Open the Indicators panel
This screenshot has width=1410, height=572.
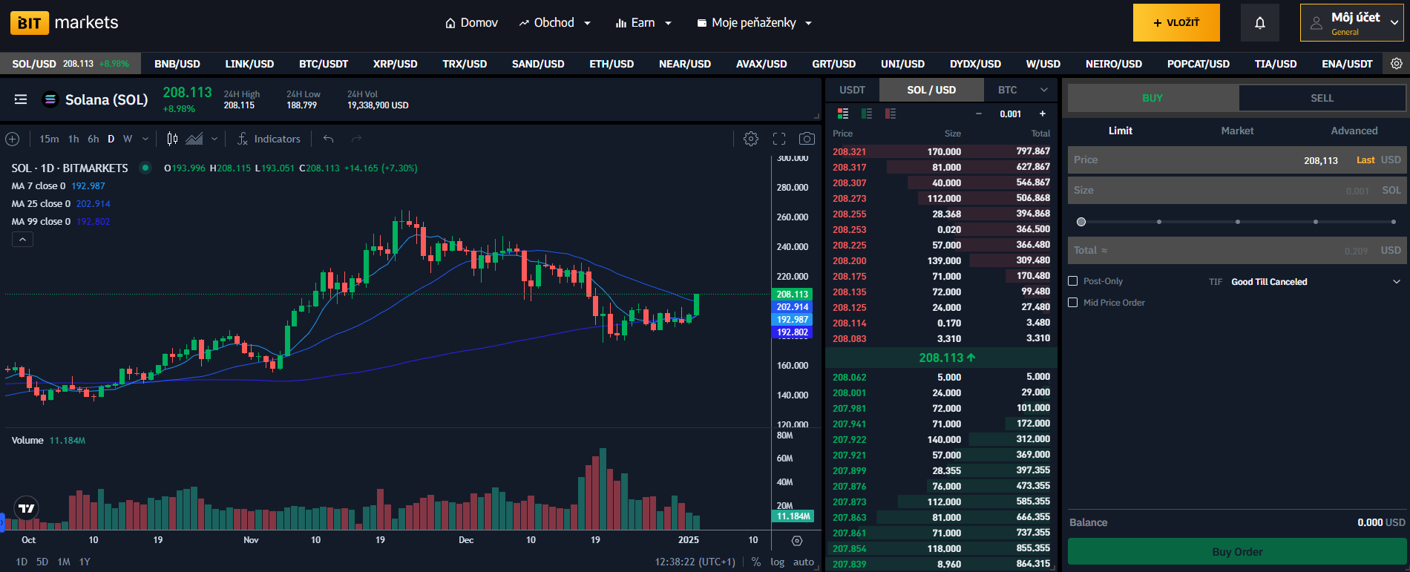click(269, 139)
